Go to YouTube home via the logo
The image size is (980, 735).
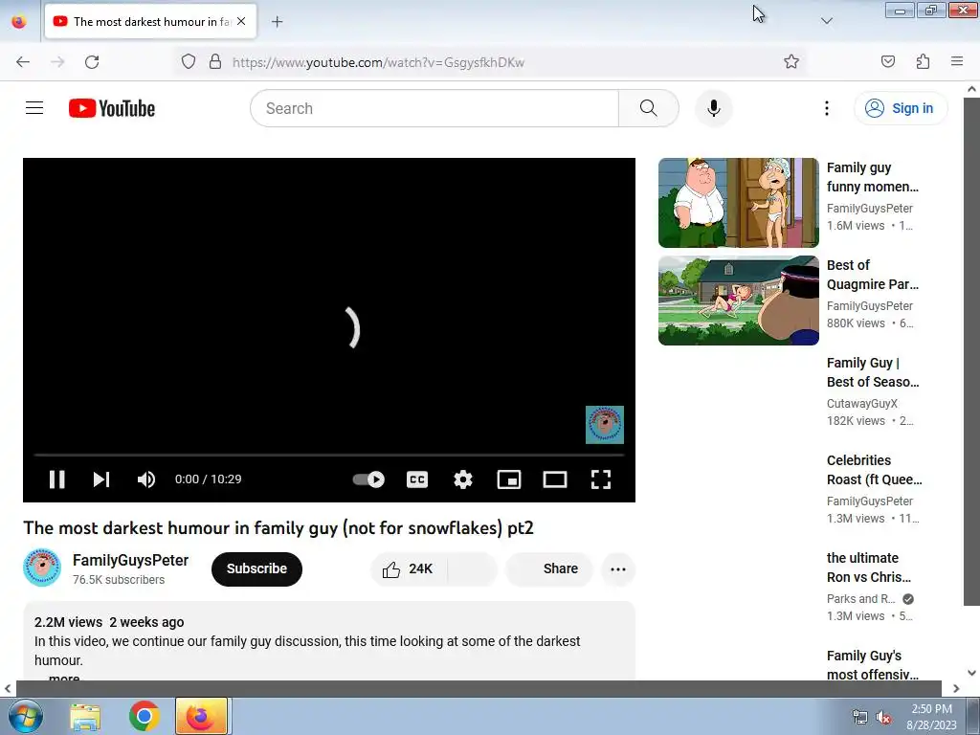pos(112,108)
